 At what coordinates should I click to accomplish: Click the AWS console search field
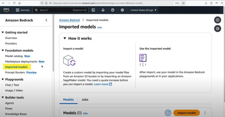pyautogui.click(x=61, y=10)
